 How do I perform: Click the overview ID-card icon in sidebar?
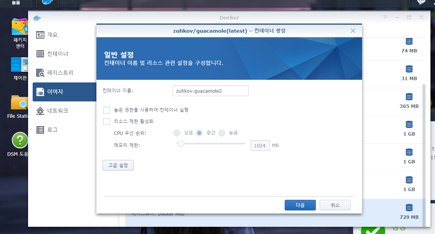coord(40,35)
